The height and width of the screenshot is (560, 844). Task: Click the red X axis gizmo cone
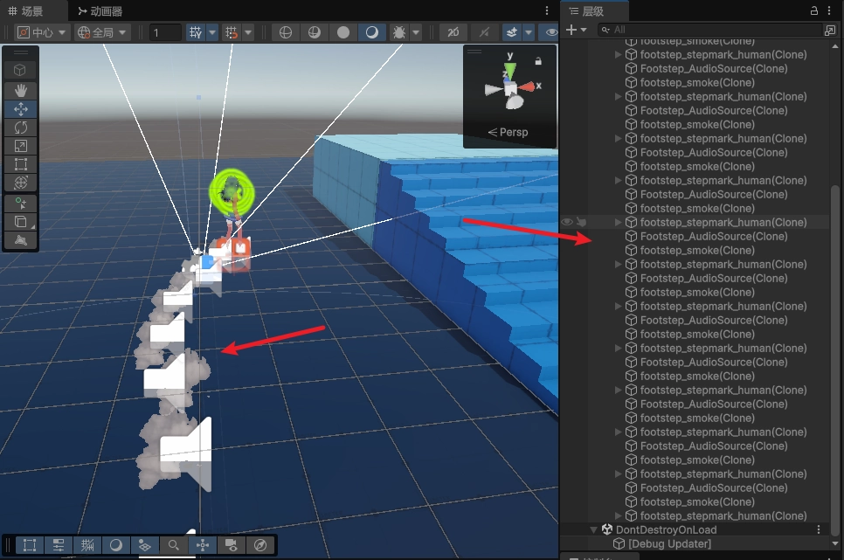click(x=529, y=86)
